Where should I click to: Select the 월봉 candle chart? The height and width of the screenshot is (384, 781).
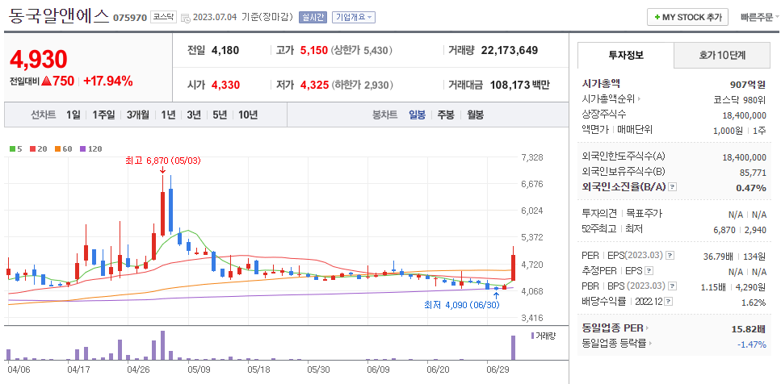coord(475,115)
